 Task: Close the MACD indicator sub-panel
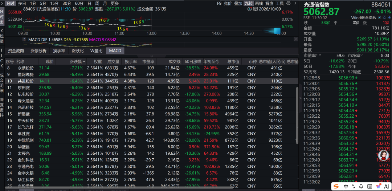(295, 39)
